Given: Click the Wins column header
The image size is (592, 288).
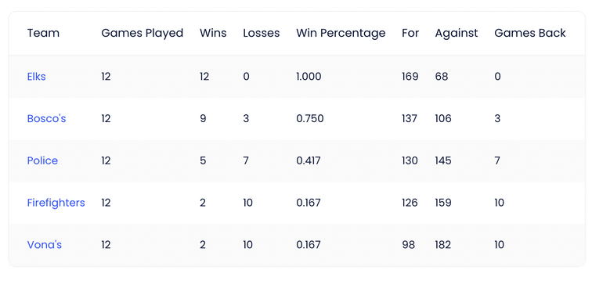Looking at the screenshot, I should pyautogui.click(x=213, y=33).
